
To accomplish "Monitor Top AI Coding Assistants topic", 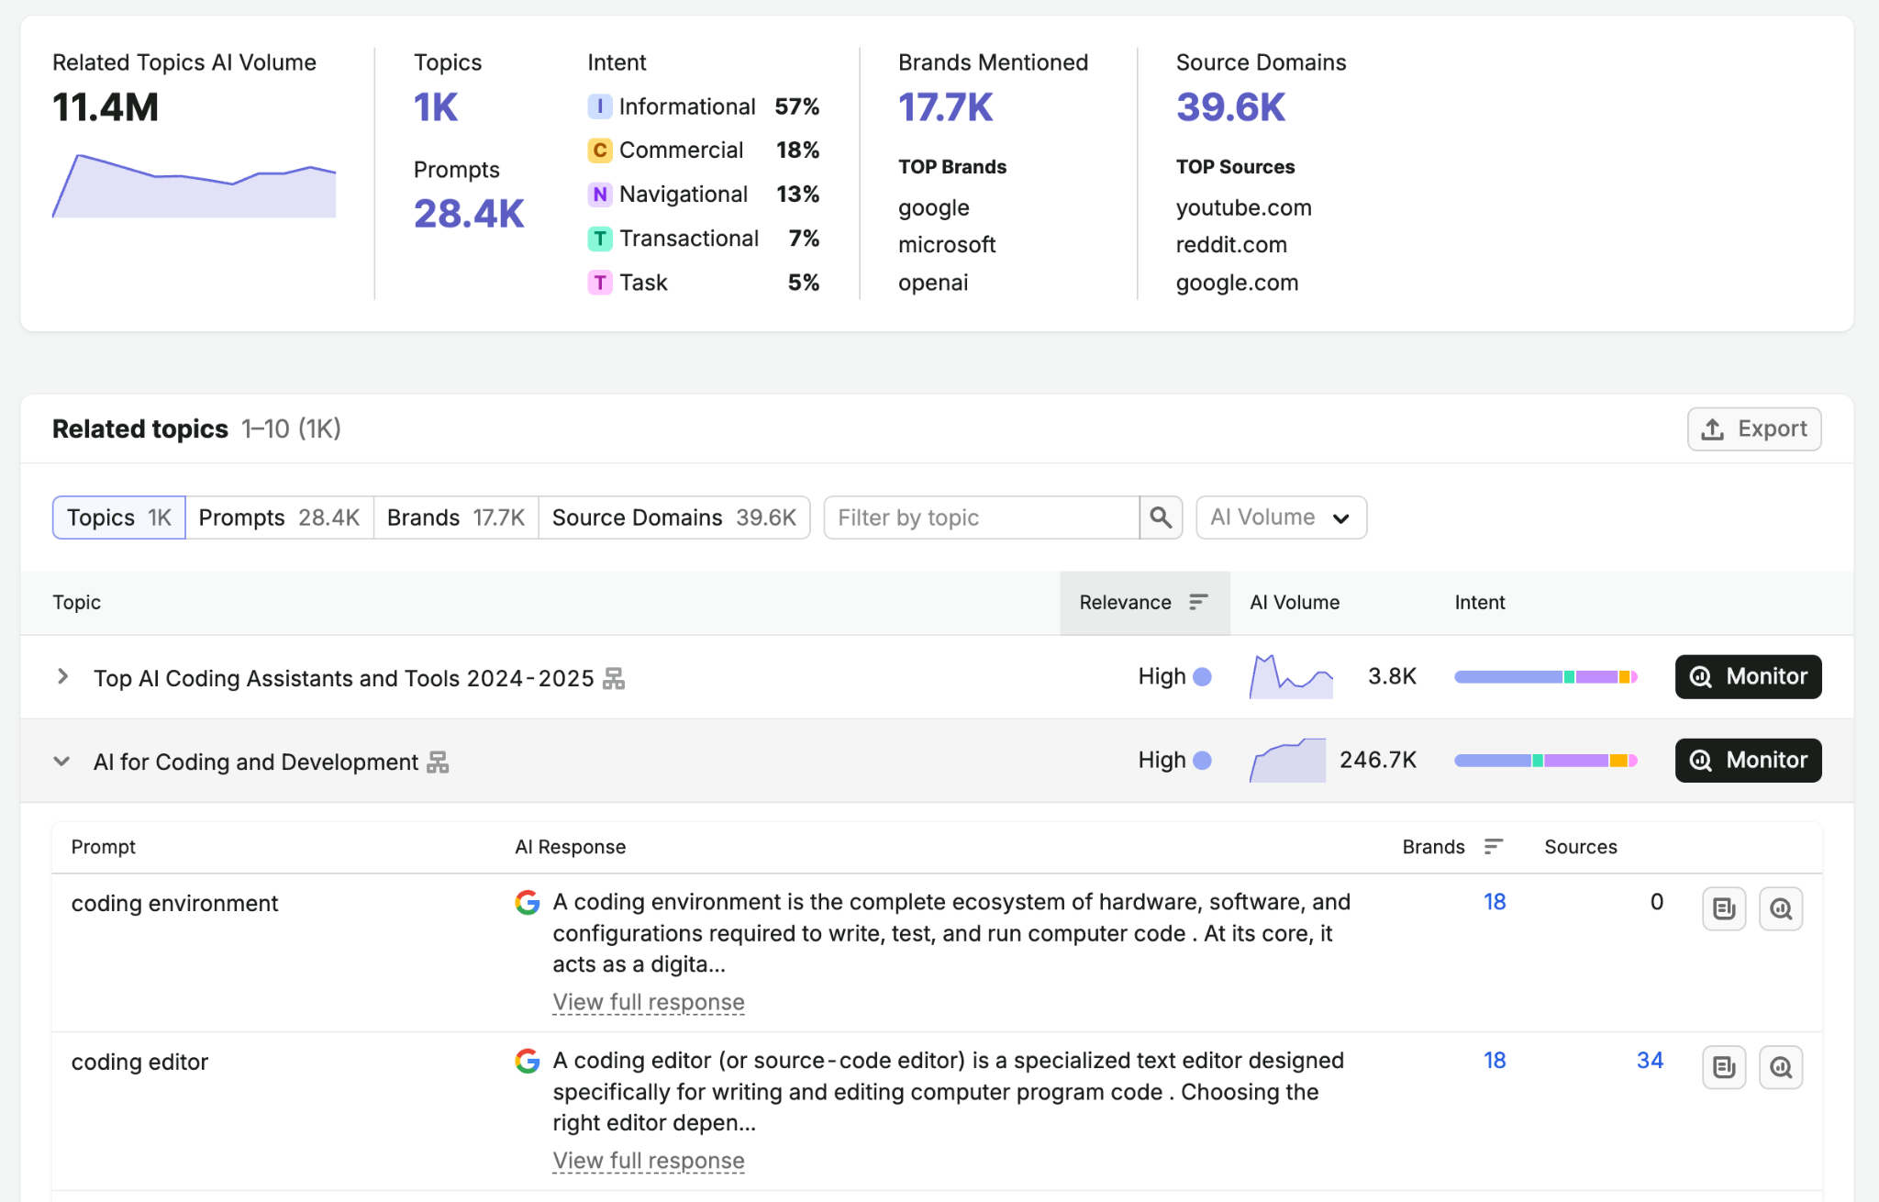I will click(x=1748, y=677).
